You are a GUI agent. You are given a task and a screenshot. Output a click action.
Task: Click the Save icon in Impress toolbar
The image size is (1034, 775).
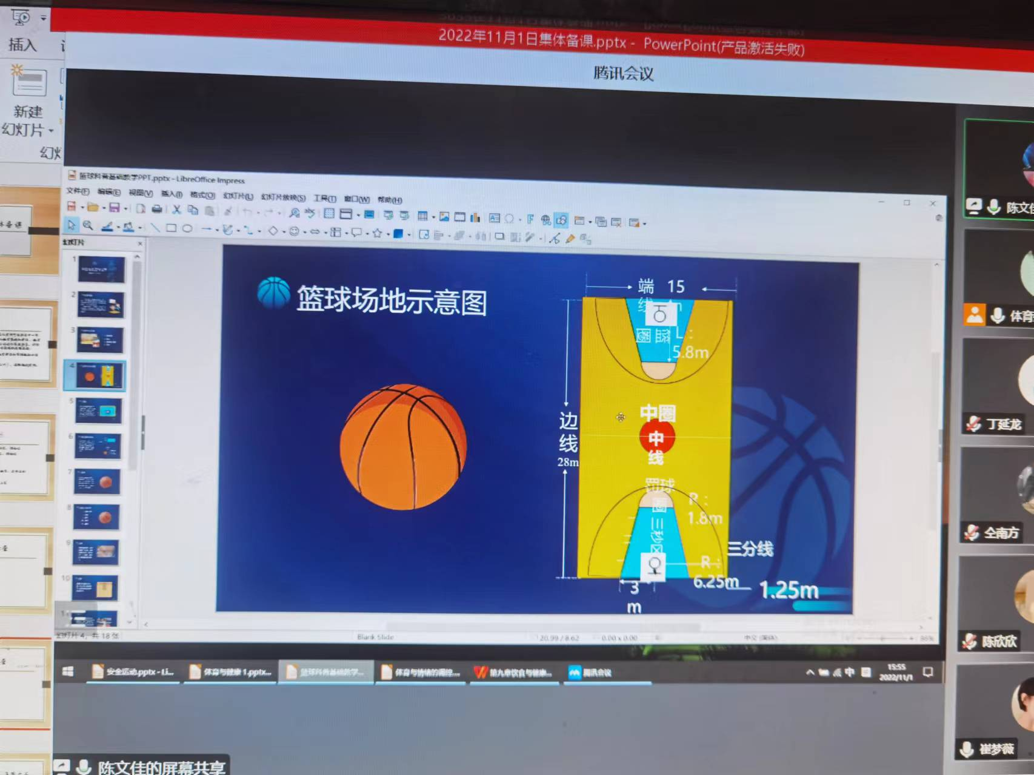coord(114,208)
